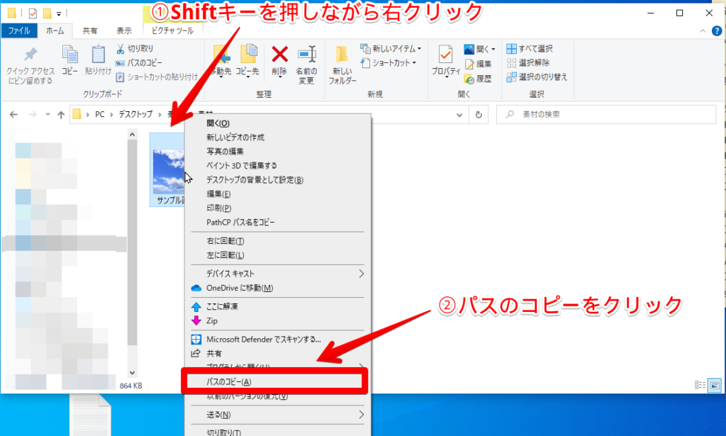Viewport: 726px width, 436px height.
Task: Switch to large thumbnail view in the status bar
Action: (714, 385)
